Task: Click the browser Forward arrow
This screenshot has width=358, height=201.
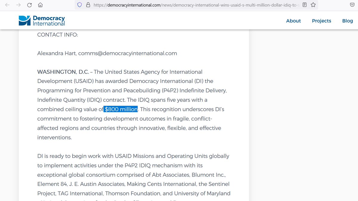Action: click(18, 5)
